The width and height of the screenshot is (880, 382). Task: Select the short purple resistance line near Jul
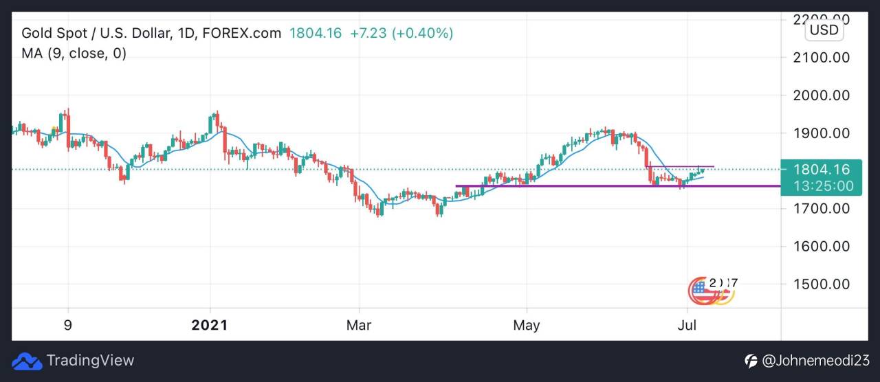click(681, 166)
